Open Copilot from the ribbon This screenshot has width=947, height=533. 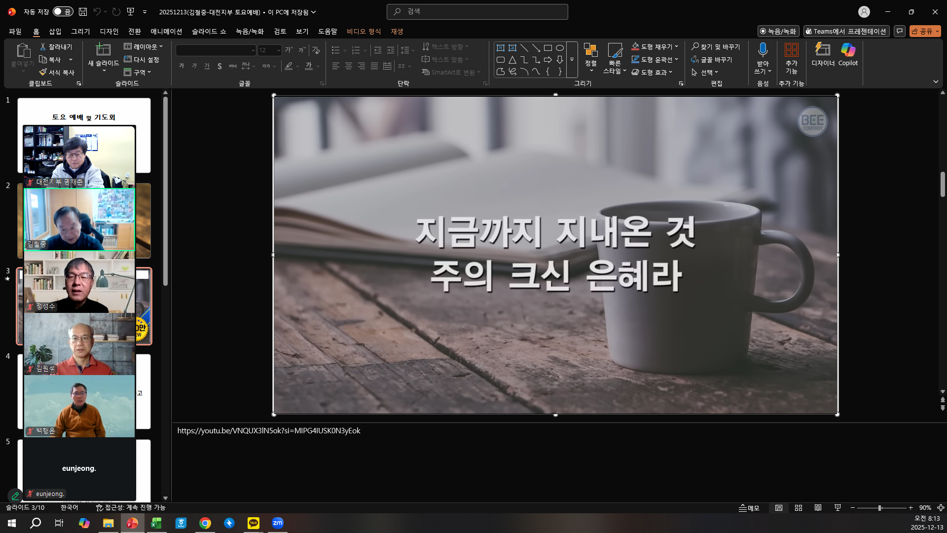click(x=848, y=56)
